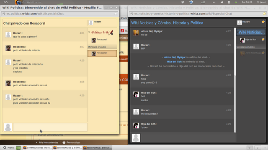Image resolution: width=268 pixels, height=150 pixels.
Task: Select Hija del lich in the user list
Action: (x=250, y=40)
